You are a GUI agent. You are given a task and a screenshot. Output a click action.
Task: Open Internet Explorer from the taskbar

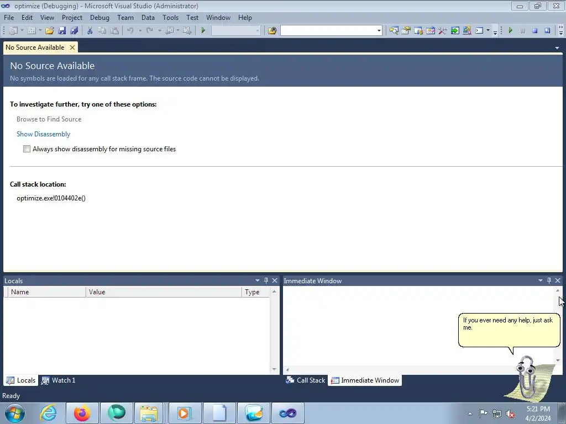(x=49, y=413)
